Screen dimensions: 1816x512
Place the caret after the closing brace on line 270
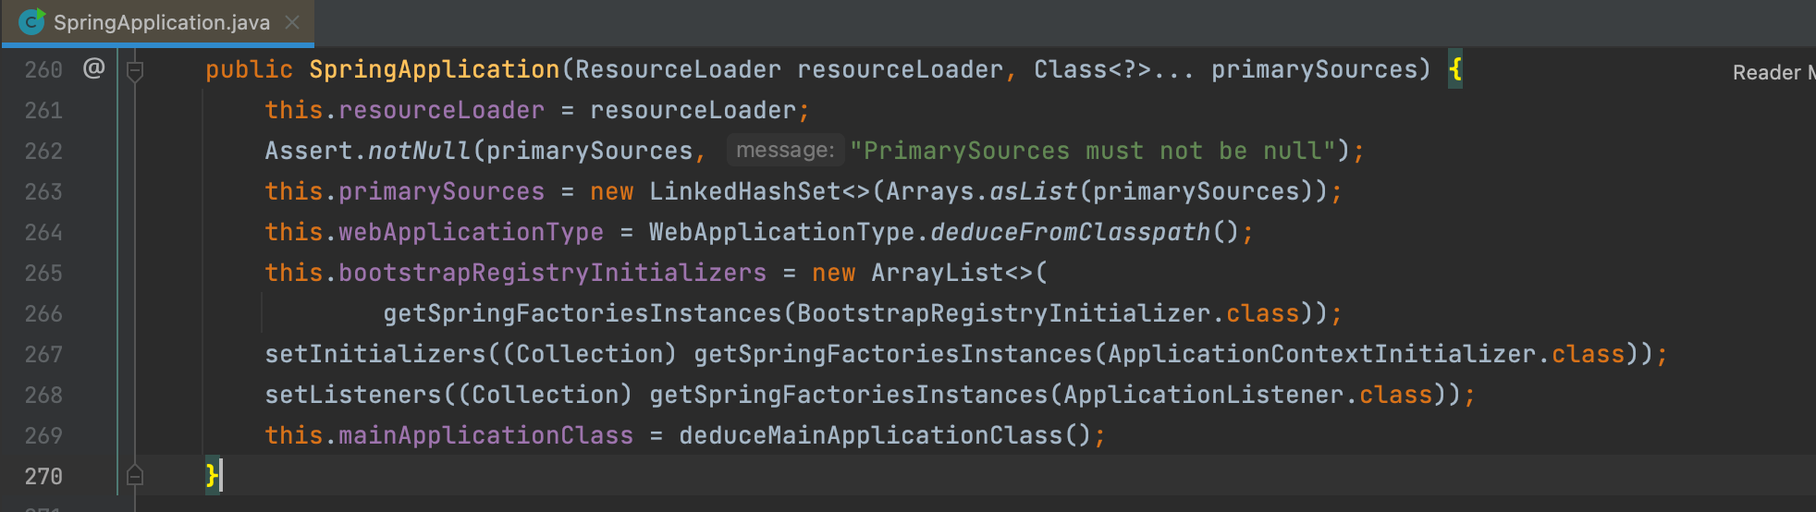point(222,476)
